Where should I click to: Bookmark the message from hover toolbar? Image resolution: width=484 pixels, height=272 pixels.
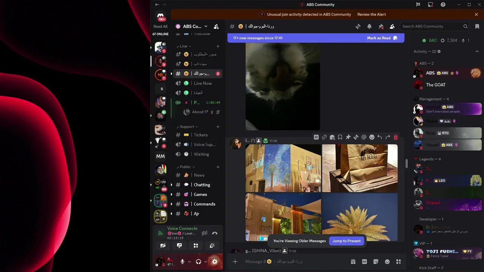[340, 137]
